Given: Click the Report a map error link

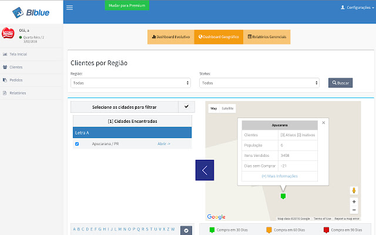Looking at the screenshot, I should point(347,219).
